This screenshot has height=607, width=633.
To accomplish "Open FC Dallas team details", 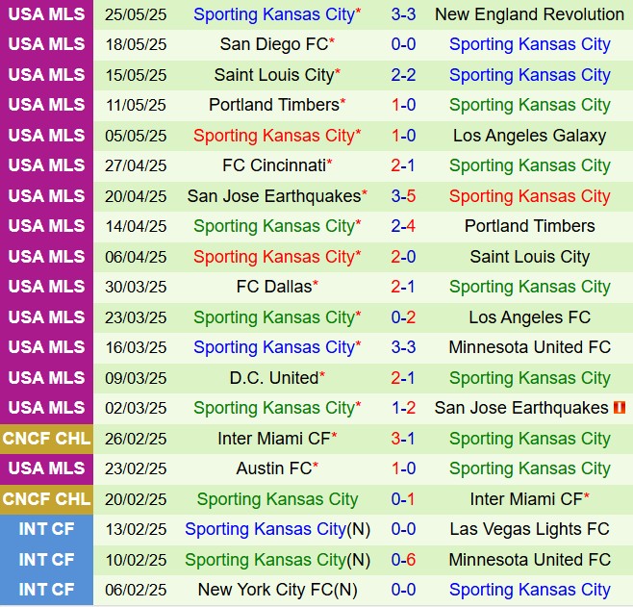I will tap(273, 287).
